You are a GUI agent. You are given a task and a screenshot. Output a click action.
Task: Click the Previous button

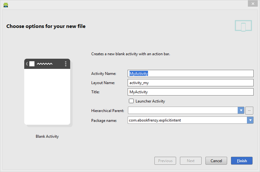tap(165, 161)
